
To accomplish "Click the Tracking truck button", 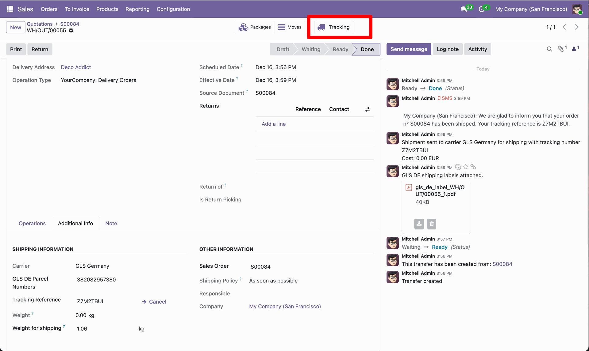I will click(x=334, y=27).
